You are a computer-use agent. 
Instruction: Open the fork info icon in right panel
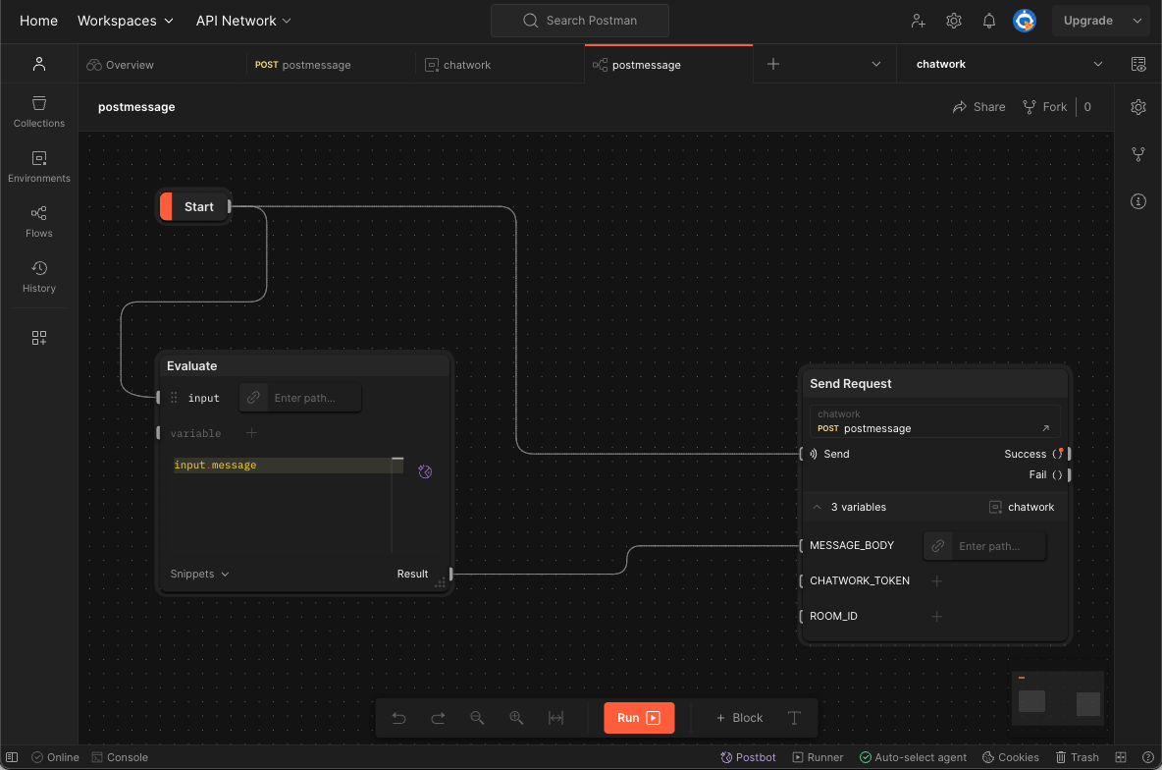pyautogui.click(x=1138, y=154)
